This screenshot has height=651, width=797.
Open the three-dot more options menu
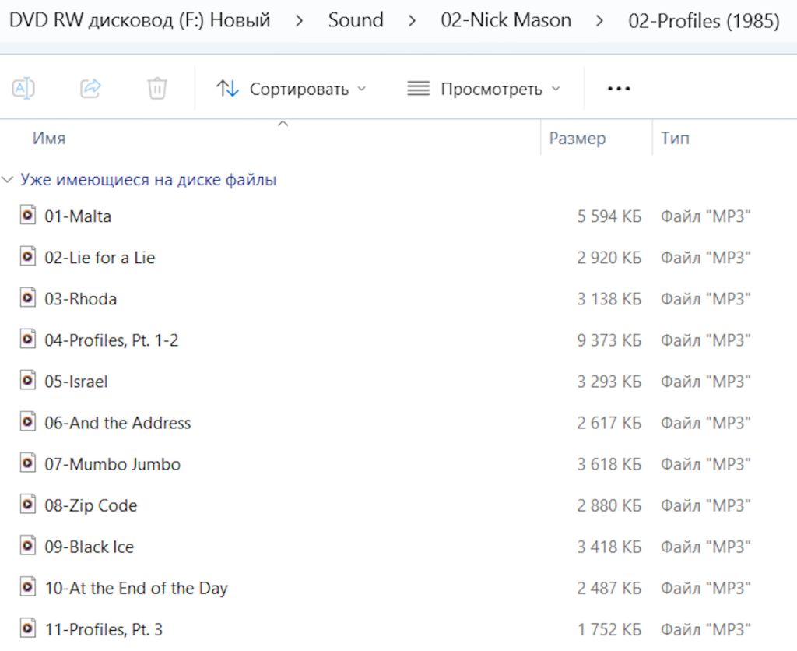point(619,89)
